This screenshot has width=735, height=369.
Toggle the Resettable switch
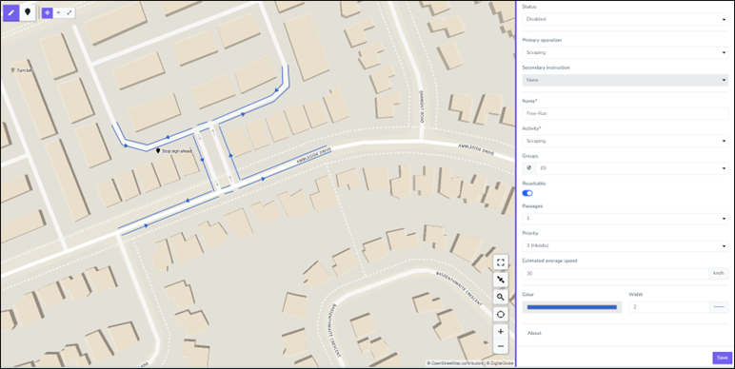click(527, 193)
